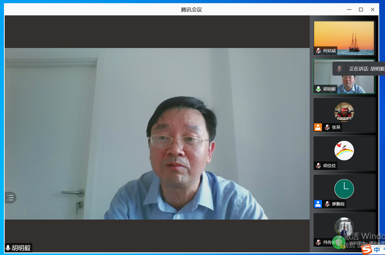
Task: Select 张昊's Arsenal Gunners avatar
Action: [x=344, y=112]
